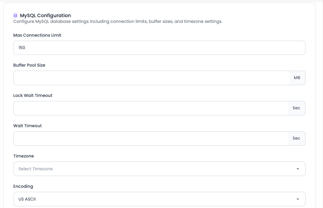This screenshot has height=208, width=323.
Task: Click the chevron arrow on the Timezone selector
Action: pos(297,169)
